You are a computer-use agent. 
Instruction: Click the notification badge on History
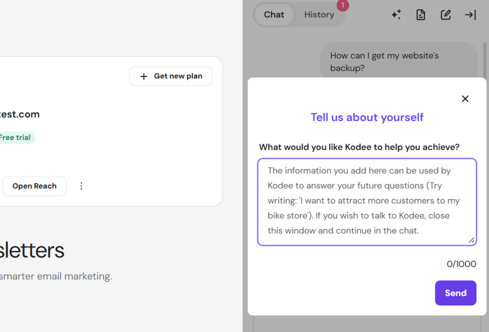click(x=342, y=6)
